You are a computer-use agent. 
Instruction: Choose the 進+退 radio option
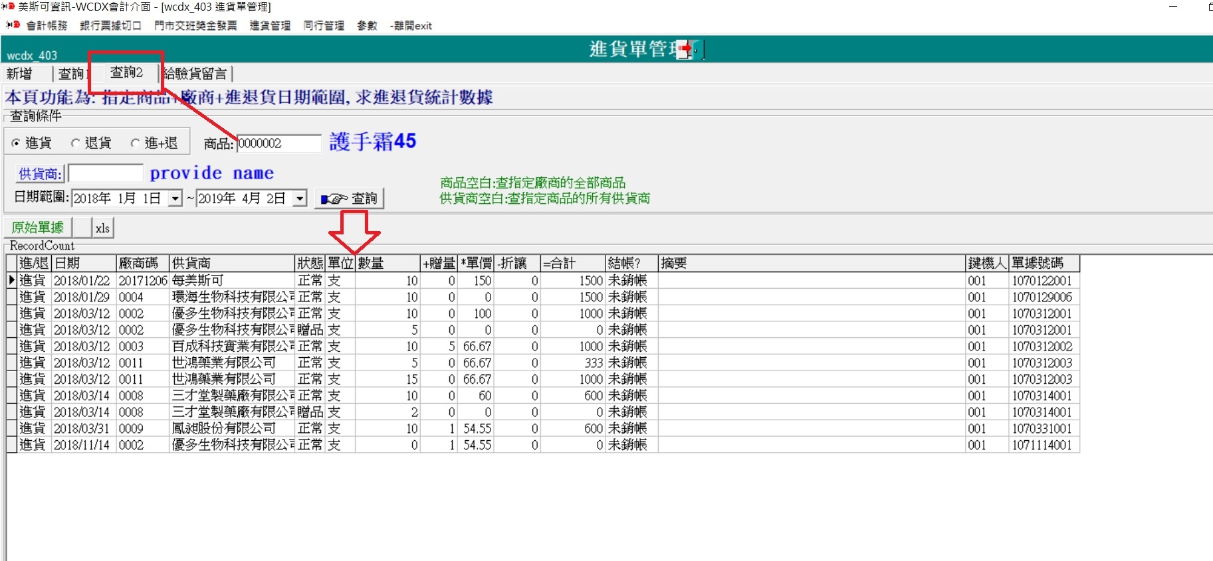[x=135, y=143]
